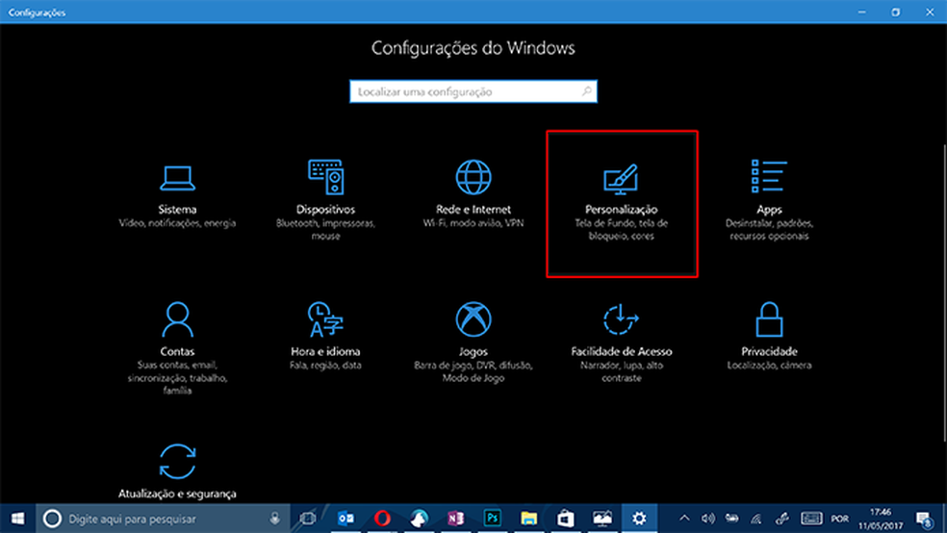The height and width of the screenshot is (533, 947).
Task: Switch the POR input language indicator
Action: [839, 519]
